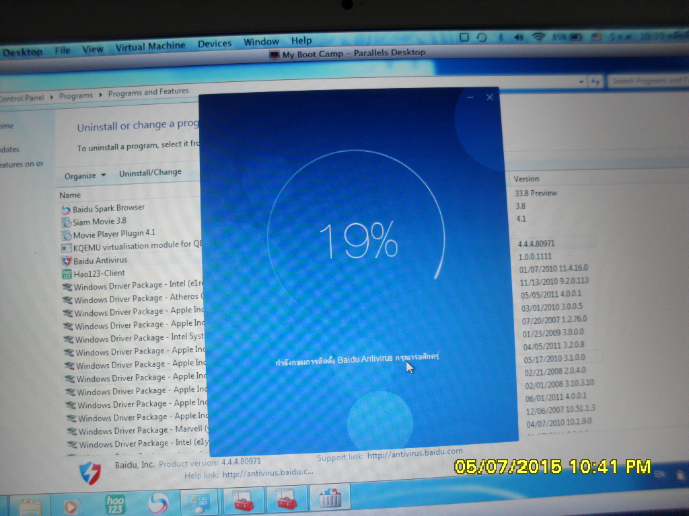This screenshot has height=516, width=689.
Task: Click the KQEMU virtualisation module icon
Action: [x=67, y=249]
